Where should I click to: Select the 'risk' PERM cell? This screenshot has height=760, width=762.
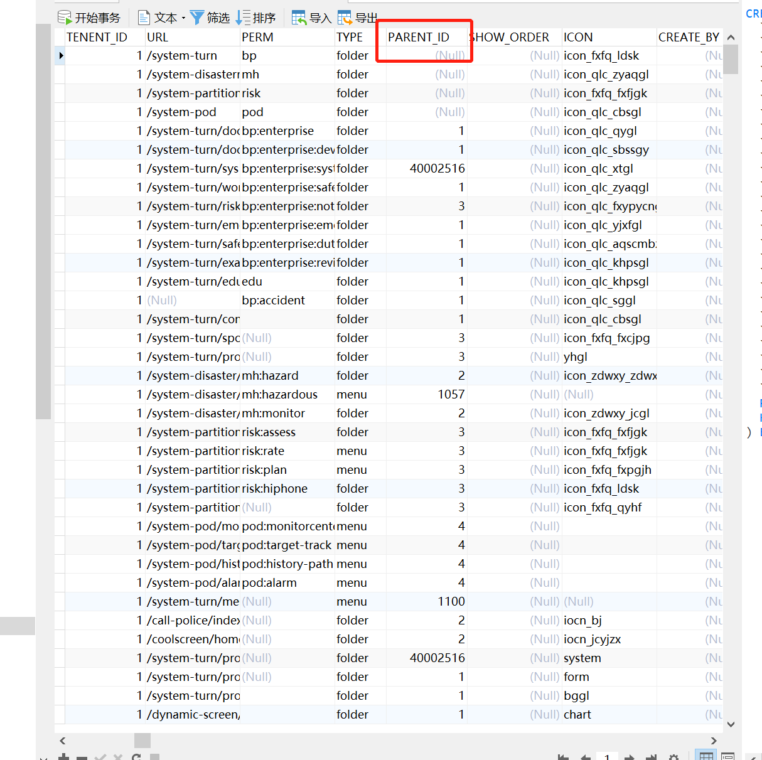tap(287, 93)
